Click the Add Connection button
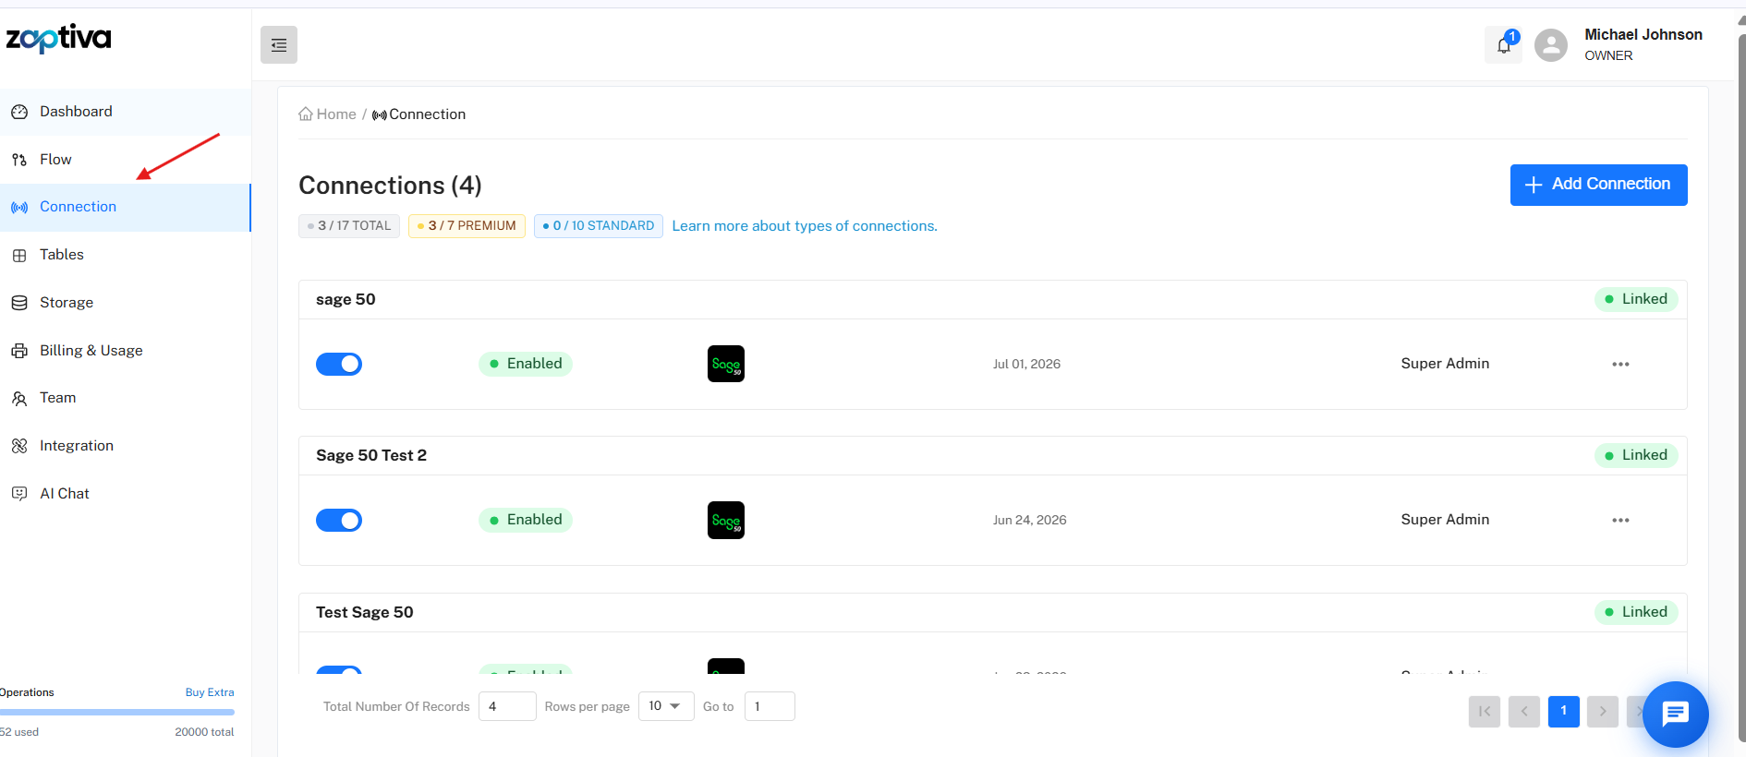Screen dimensions: 1746x757 click(1598, 185)
